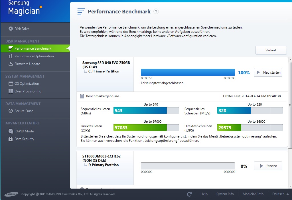292x200 pixels.
Task: Click the ST1000DM003-1CH162 label
Action: [x=102, y=156]
